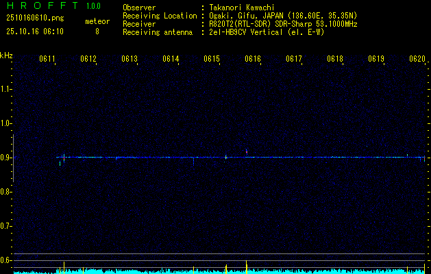
Task: Click the 0.7 kHz axis label
Action: click(x=5, y=226)
